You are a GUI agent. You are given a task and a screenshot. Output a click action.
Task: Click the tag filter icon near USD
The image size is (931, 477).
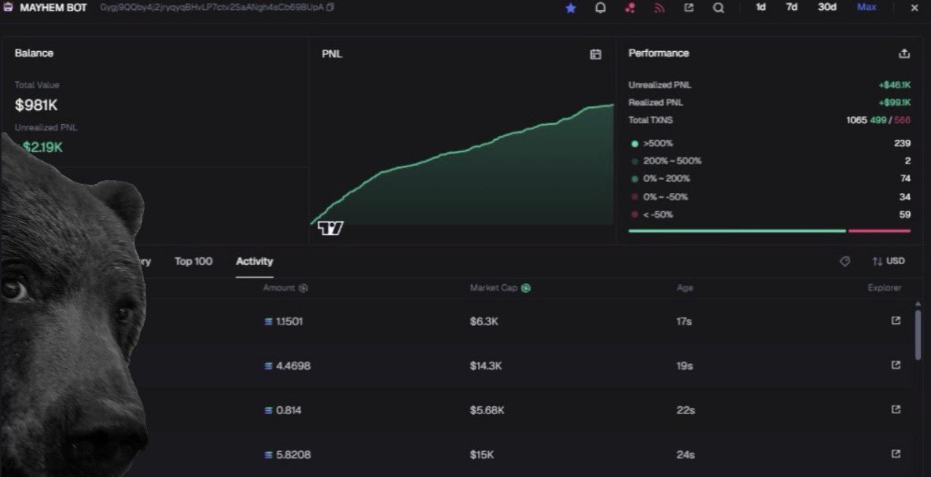click(845, 261)
